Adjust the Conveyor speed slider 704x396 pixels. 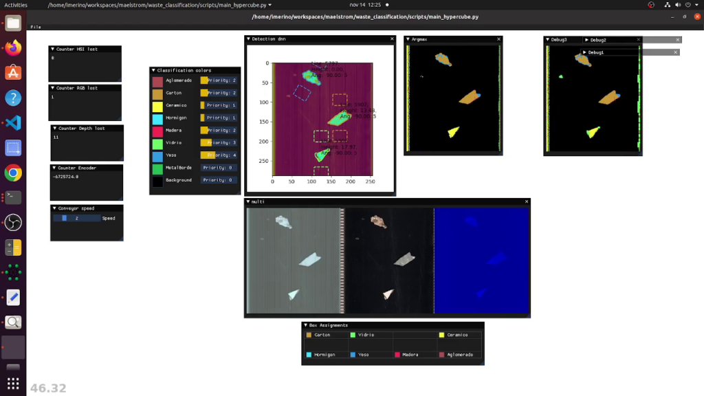coord(77,218)
